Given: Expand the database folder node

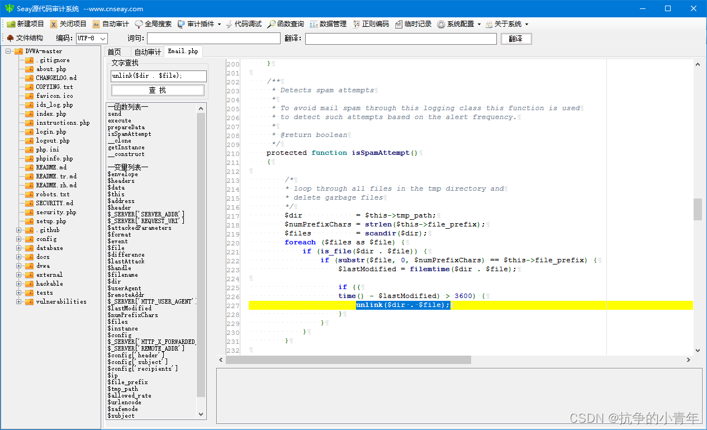Looking at the screenshot, I should coord(19,248).
